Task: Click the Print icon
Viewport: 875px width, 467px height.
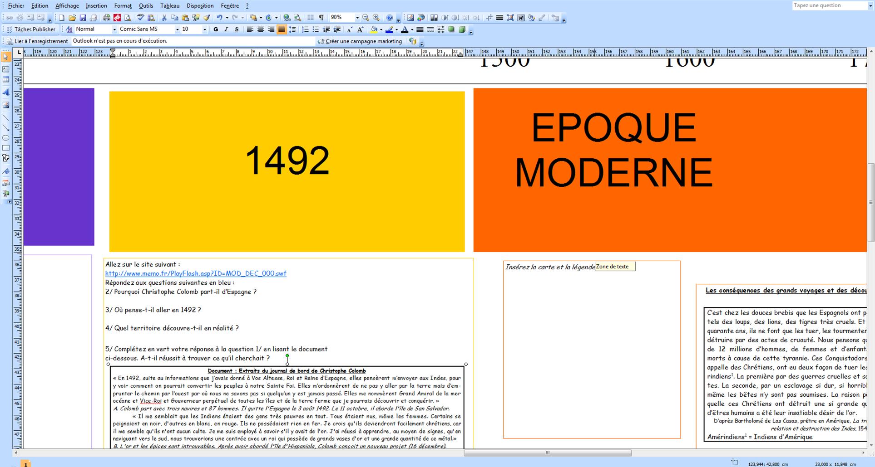Action: point(106,18)
